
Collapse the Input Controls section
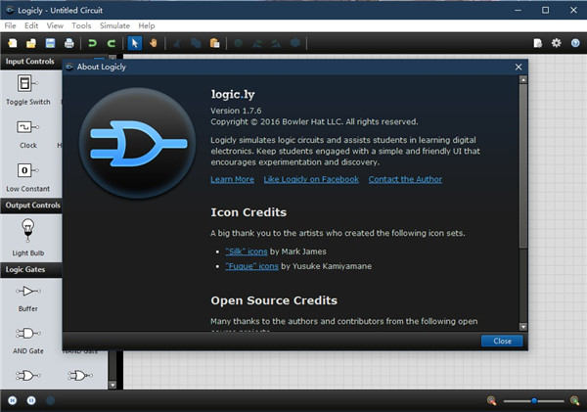30,62
